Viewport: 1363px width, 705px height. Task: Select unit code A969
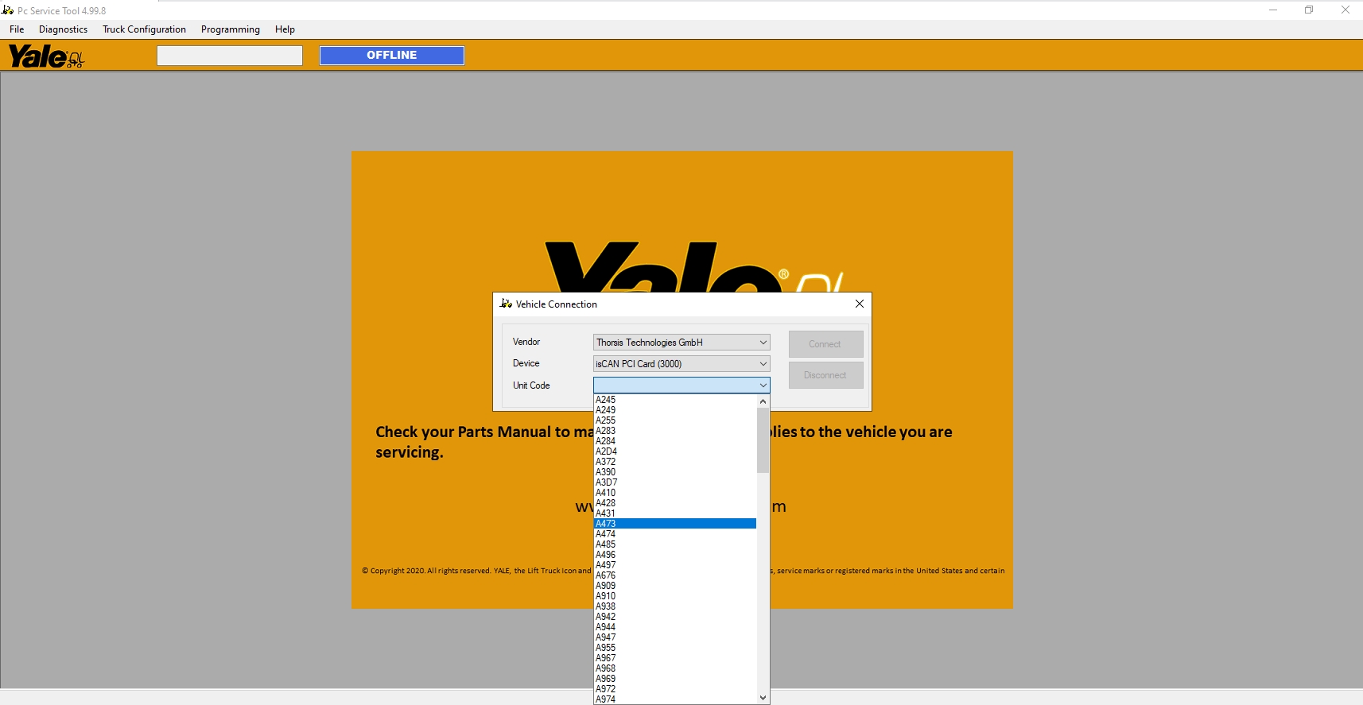[x=675, y=679]
